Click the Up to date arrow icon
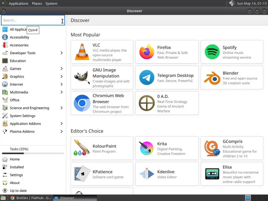The image size is (268, 201). 5,191
